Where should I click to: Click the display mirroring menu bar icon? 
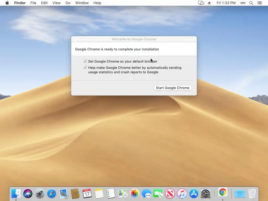tap(201, 3)
